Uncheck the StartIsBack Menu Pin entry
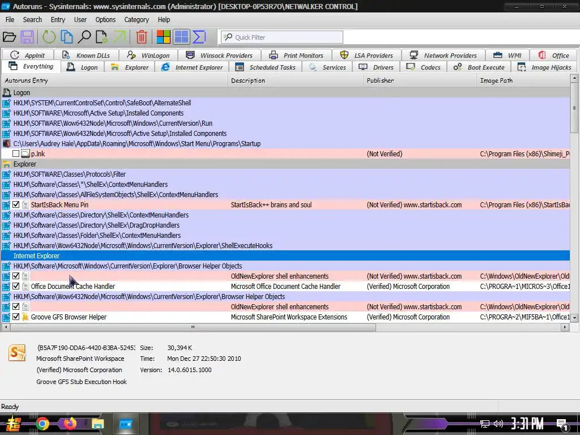 16,204
